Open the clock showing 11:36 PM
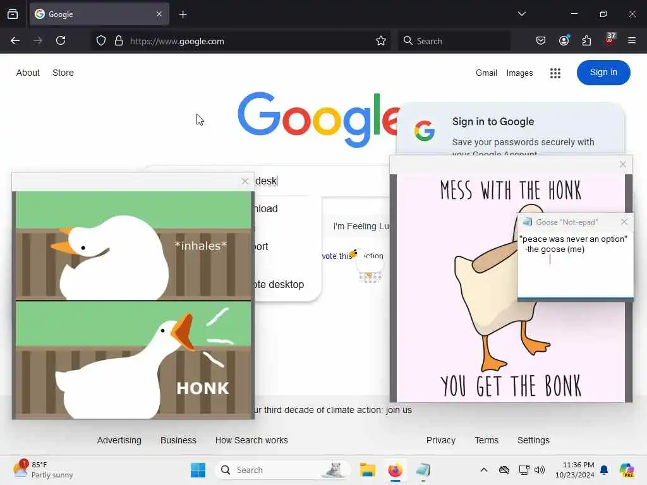This screenshot has height=485, width=647. 575,470
